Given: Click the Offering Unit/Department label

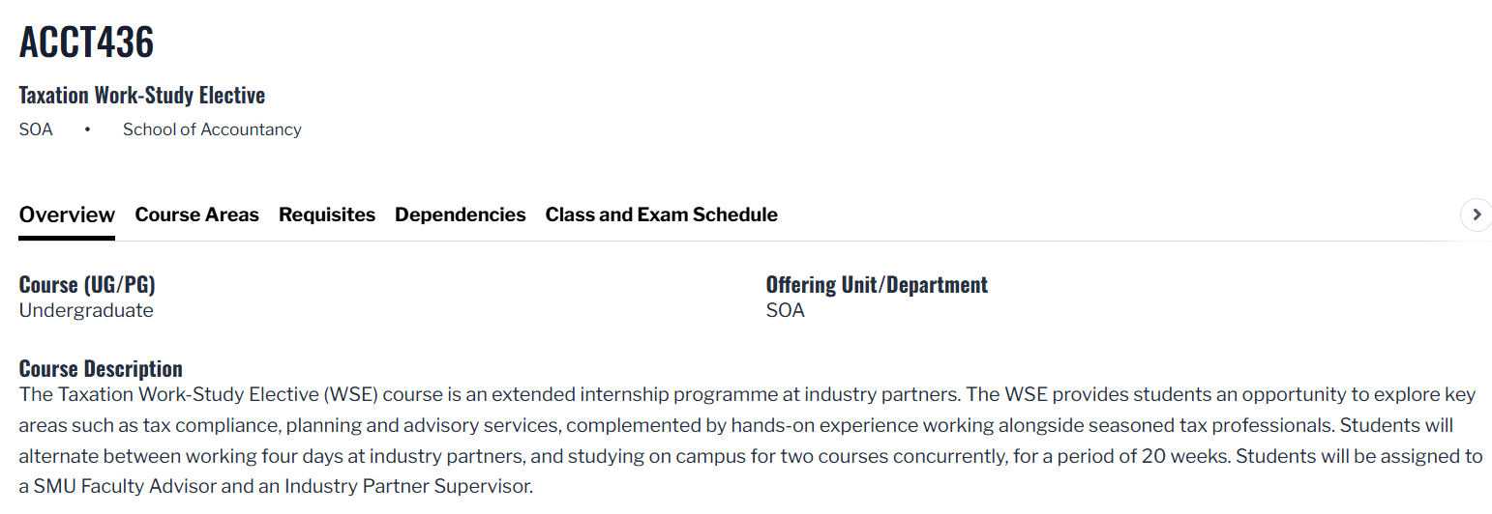Looking at the screenshot, I should click(x=877, y=285).
